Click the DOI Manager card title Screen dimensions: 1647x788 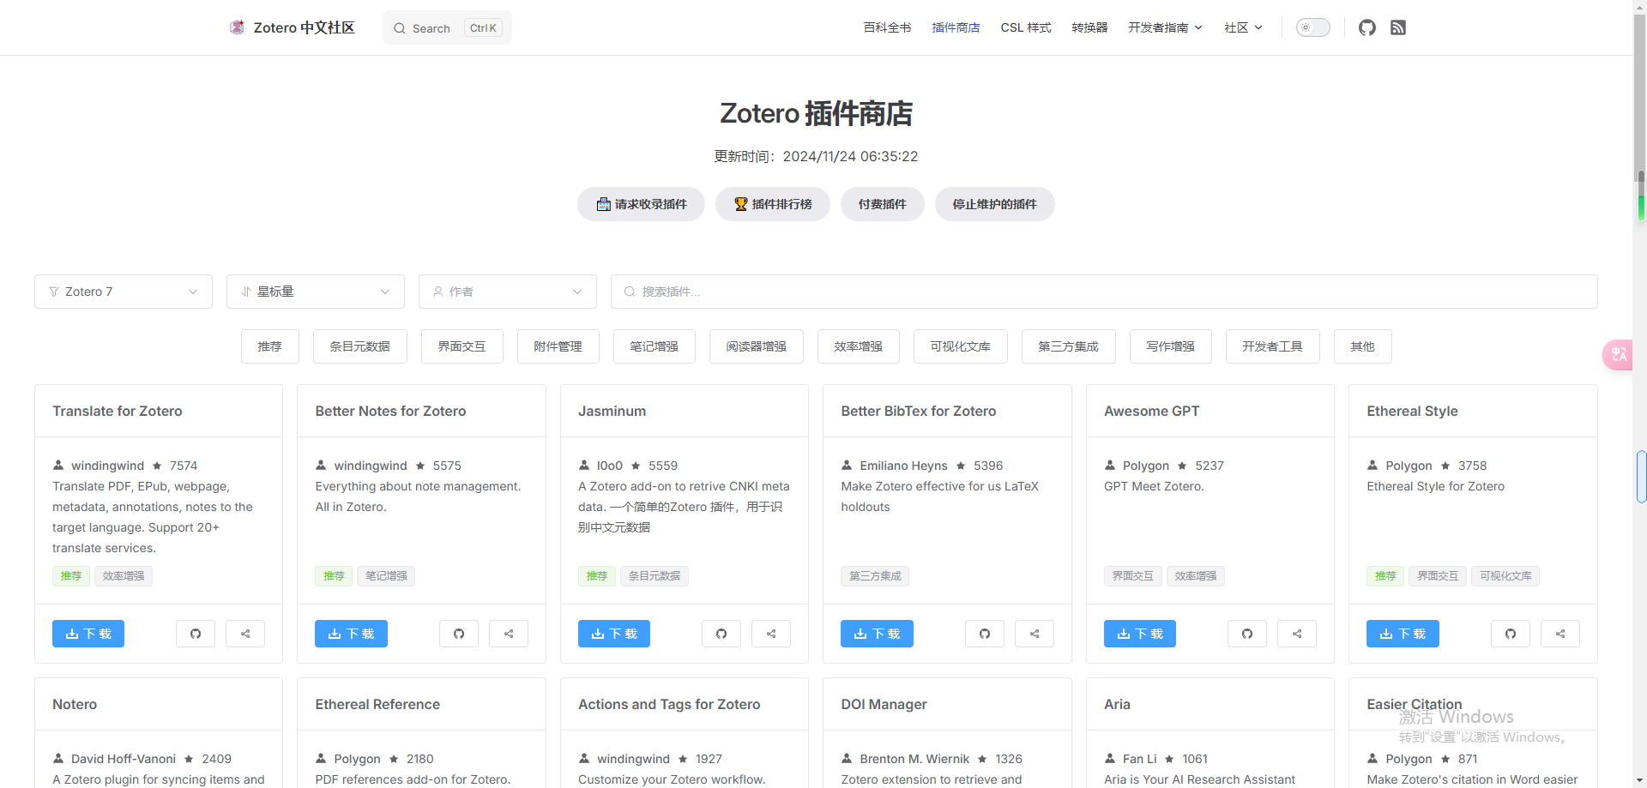pos(884,704)
